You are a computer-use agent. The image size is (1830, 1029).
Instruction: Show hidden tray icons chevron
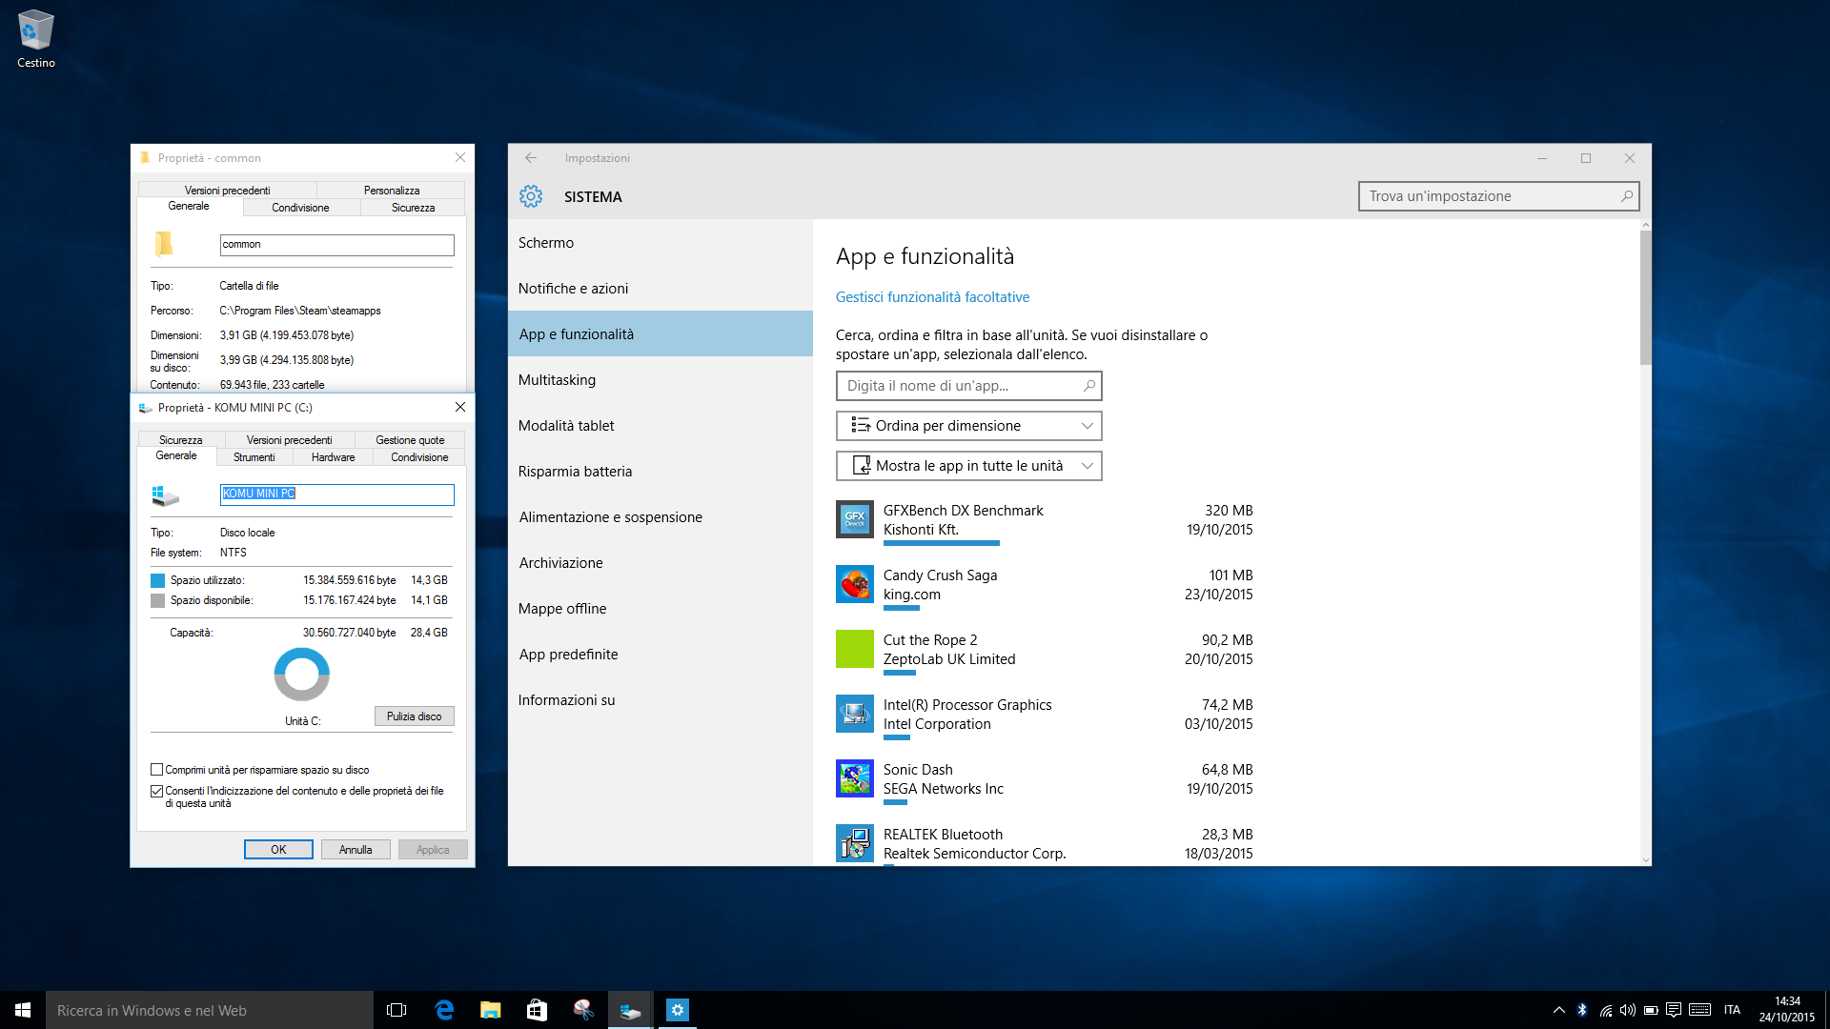tap(1559, 1010)
